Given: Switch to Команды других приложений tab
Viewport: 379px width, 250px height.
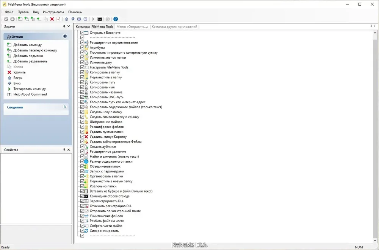Looking at the screenshot, I should point(174,27).
